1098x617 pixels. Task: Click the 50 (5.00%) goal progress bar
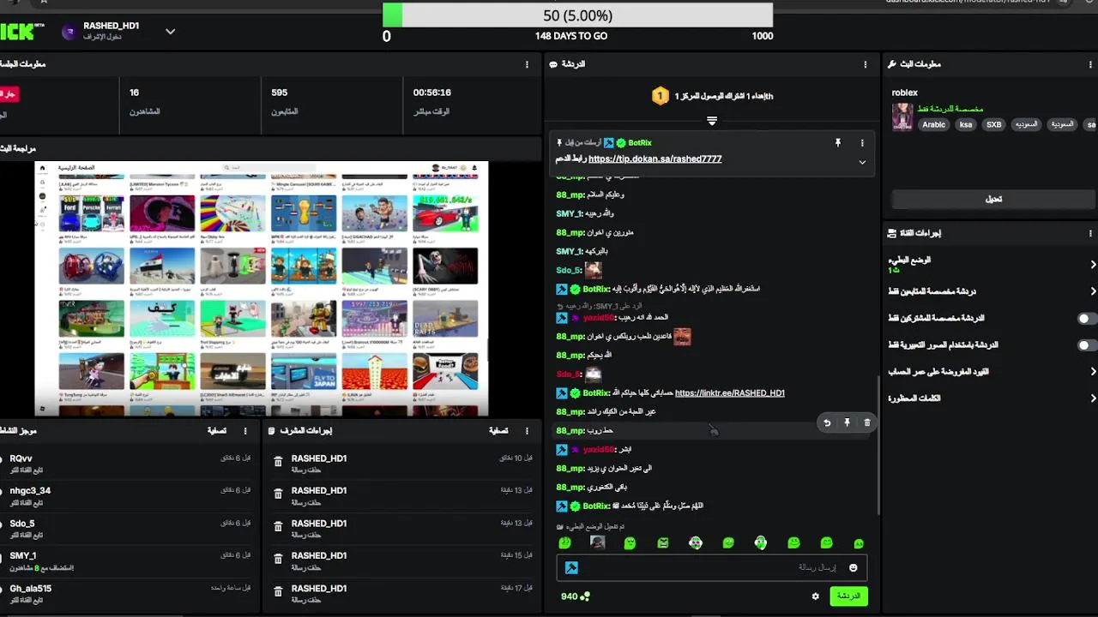click(x=577, y=15)
